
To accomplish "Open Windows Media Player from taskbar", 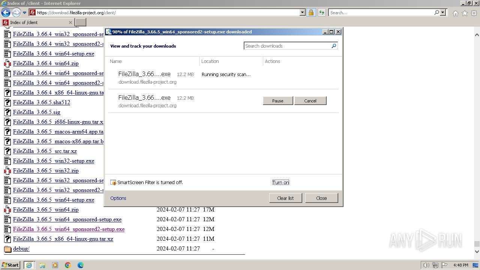I will click(x=55, y=265).
